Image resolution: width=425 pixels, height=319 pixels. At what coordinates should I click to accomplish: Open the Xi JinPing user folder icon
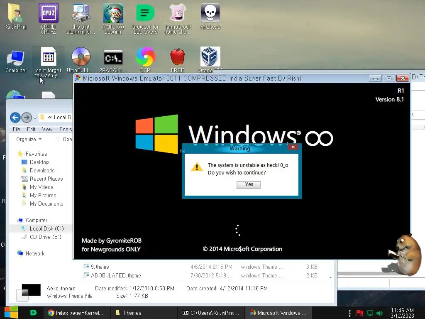pyautogui.click(x=16, y=16)
